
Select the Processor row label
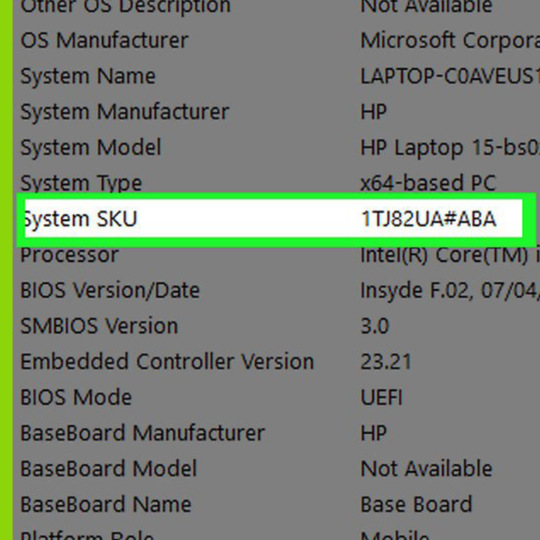[70, 255]
